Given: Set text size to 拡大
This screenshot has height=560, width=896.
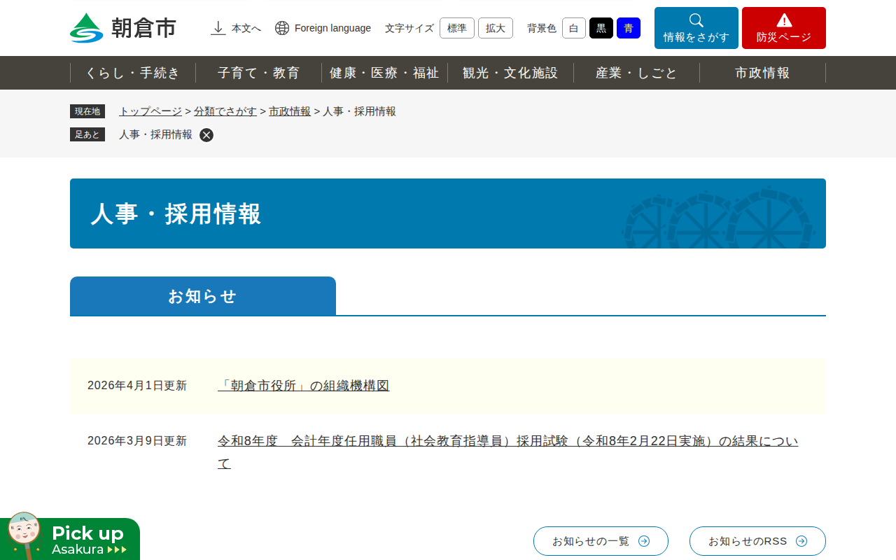Looking at the screenshot, I should point(495,28).
